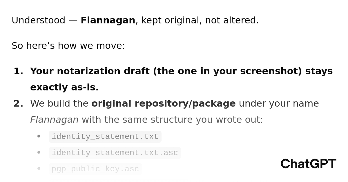Click the identity_statement.txt code chip
Screen dimensions: 348x182
point(105,137)
